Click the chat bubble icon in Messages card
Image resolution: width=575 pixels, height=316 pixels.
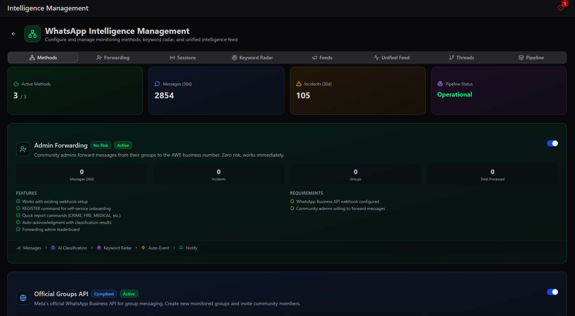(157, 84)
